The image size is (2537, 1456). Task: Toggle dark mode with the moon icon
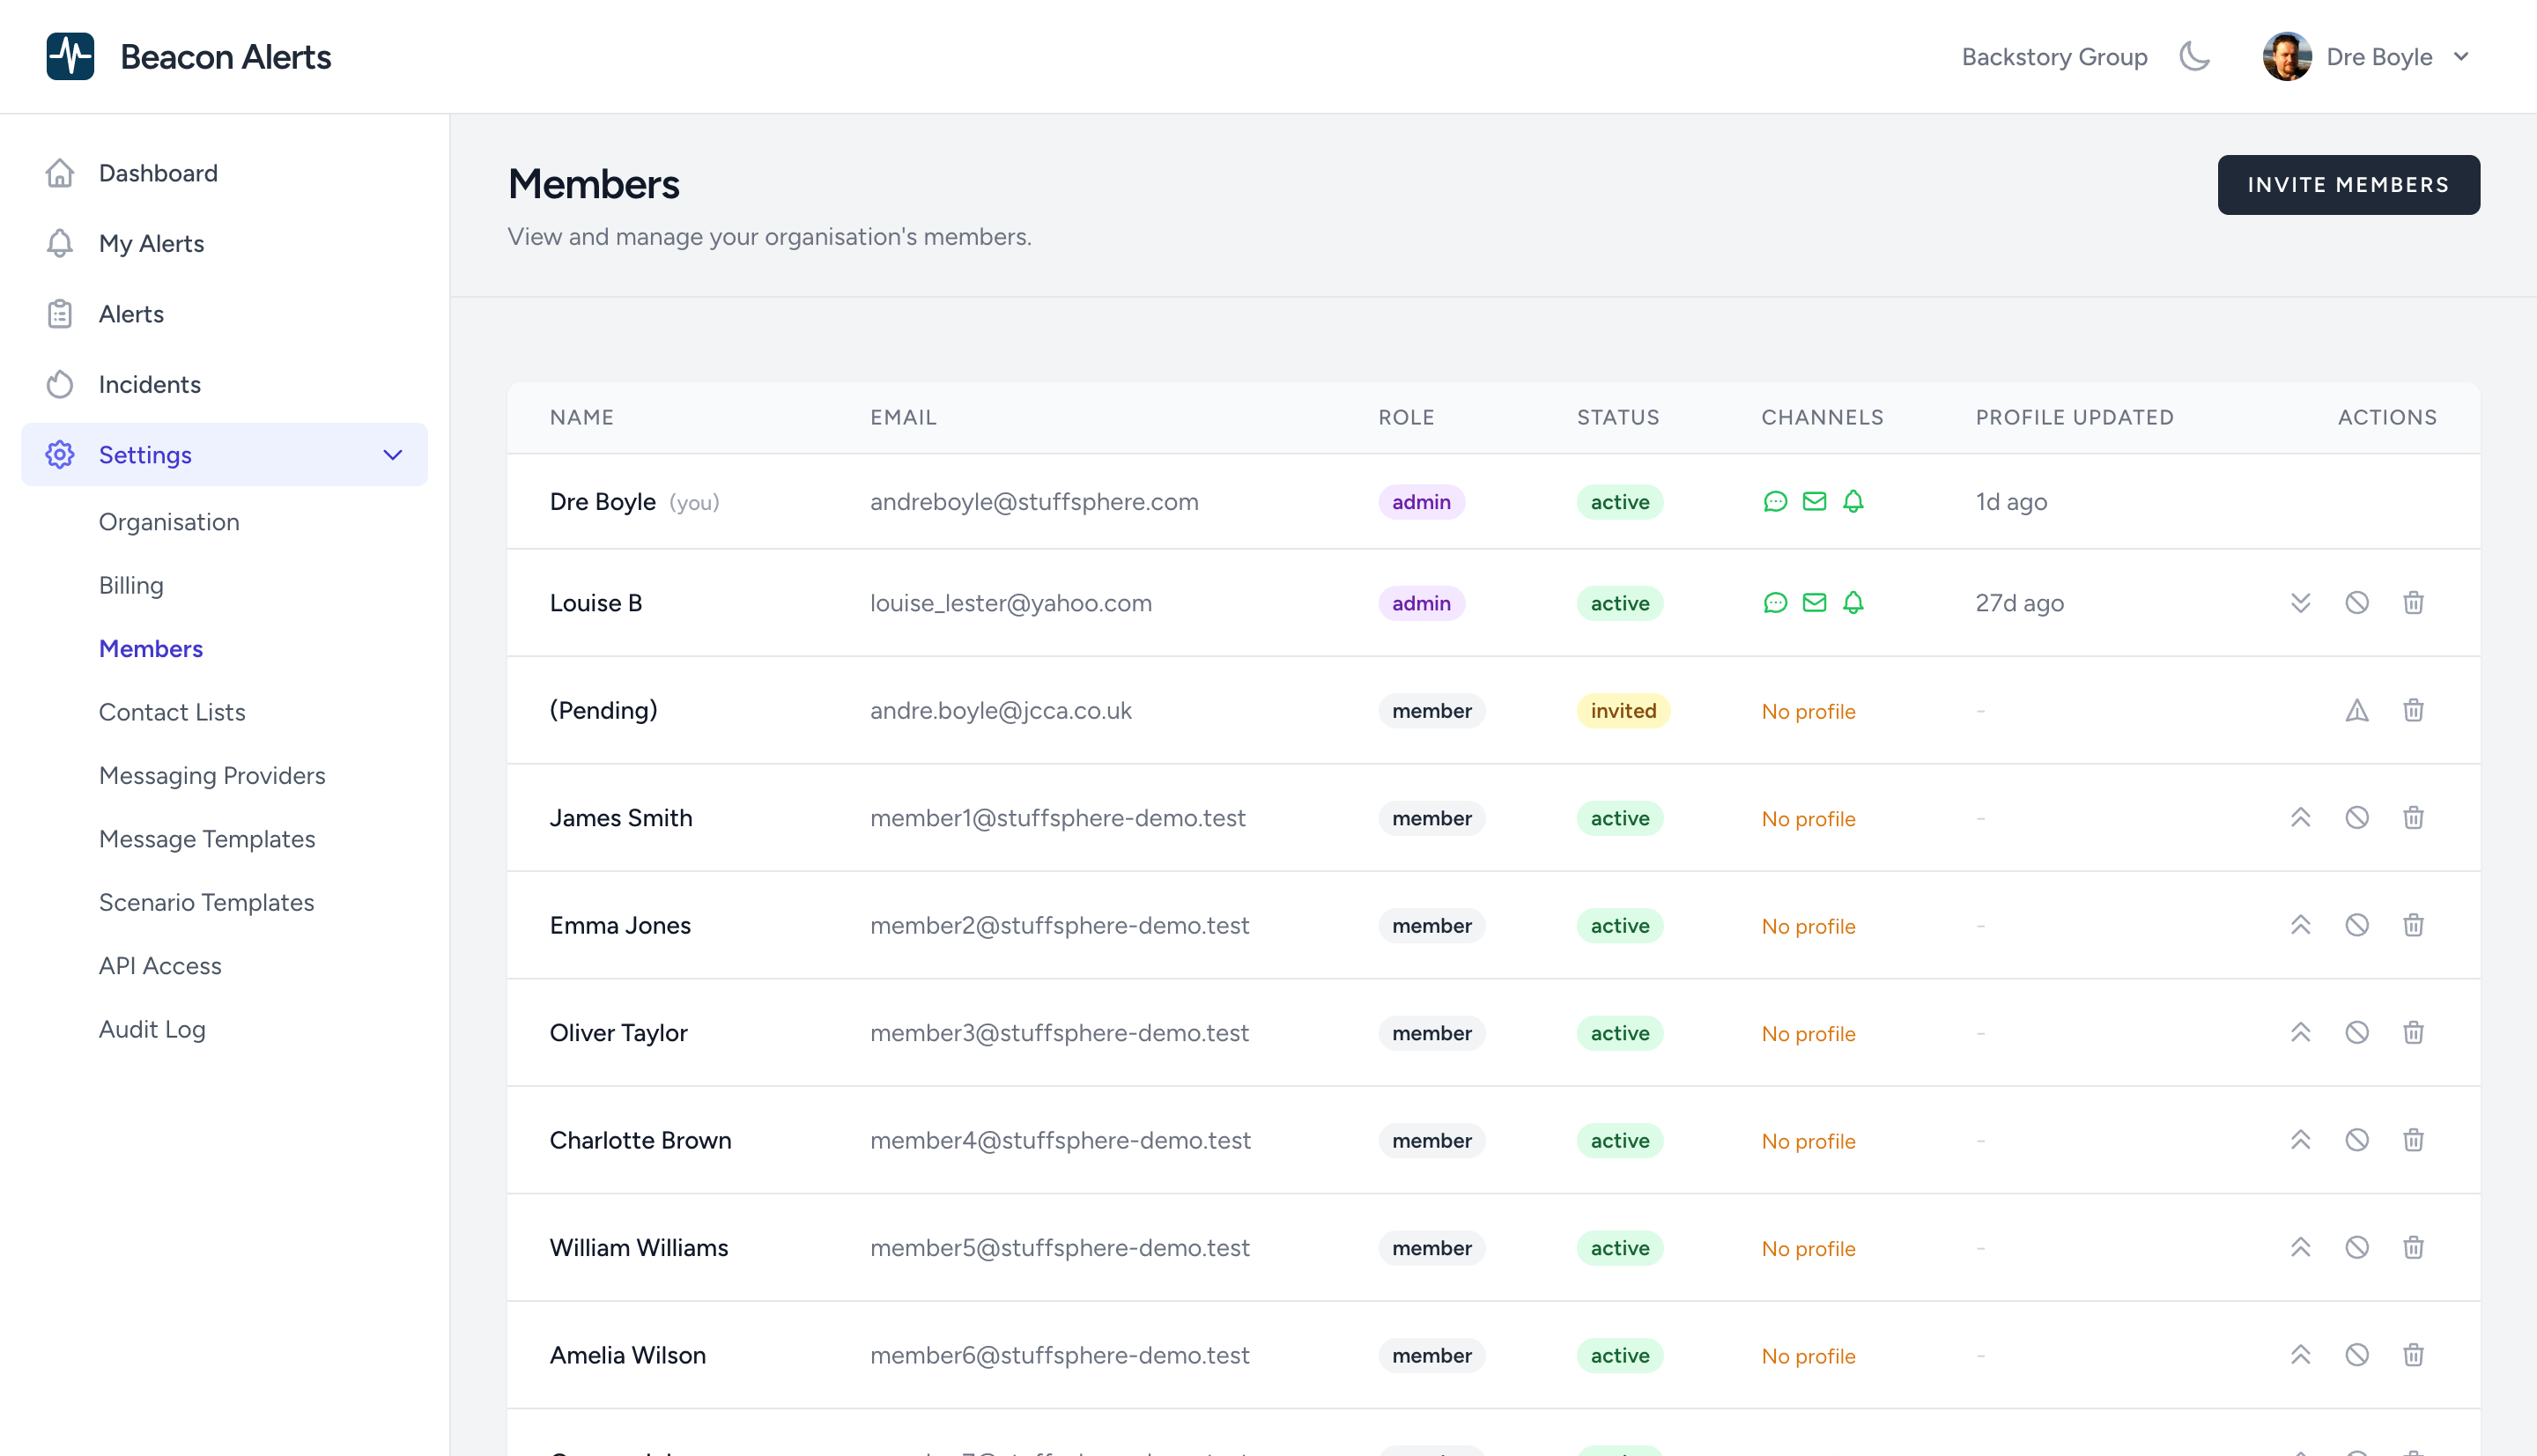click(2194, 57)
